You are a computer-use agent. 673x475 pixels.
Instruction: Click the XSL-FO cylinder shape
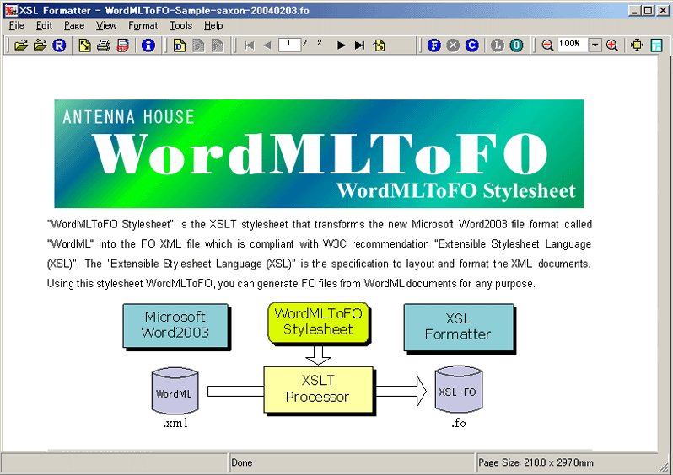click(x=458, y=390)
